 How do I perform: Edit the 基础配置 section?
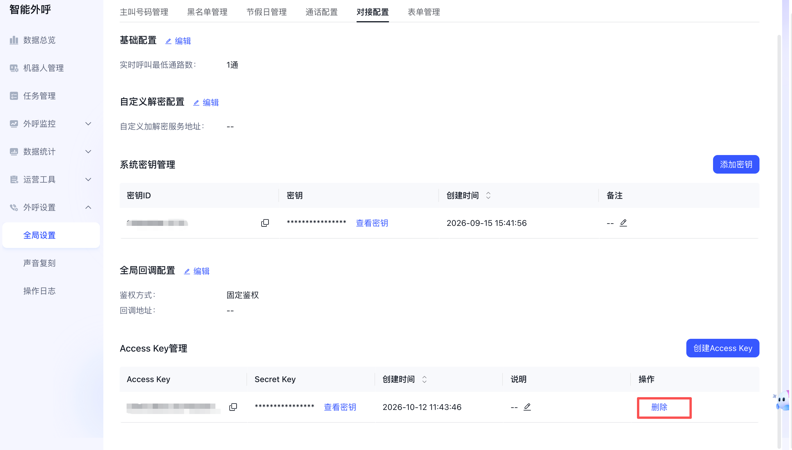click(178, 41)
